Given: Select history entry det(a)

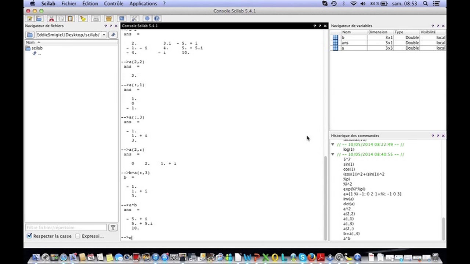Looking at the screenshot, I should point(349,204).
